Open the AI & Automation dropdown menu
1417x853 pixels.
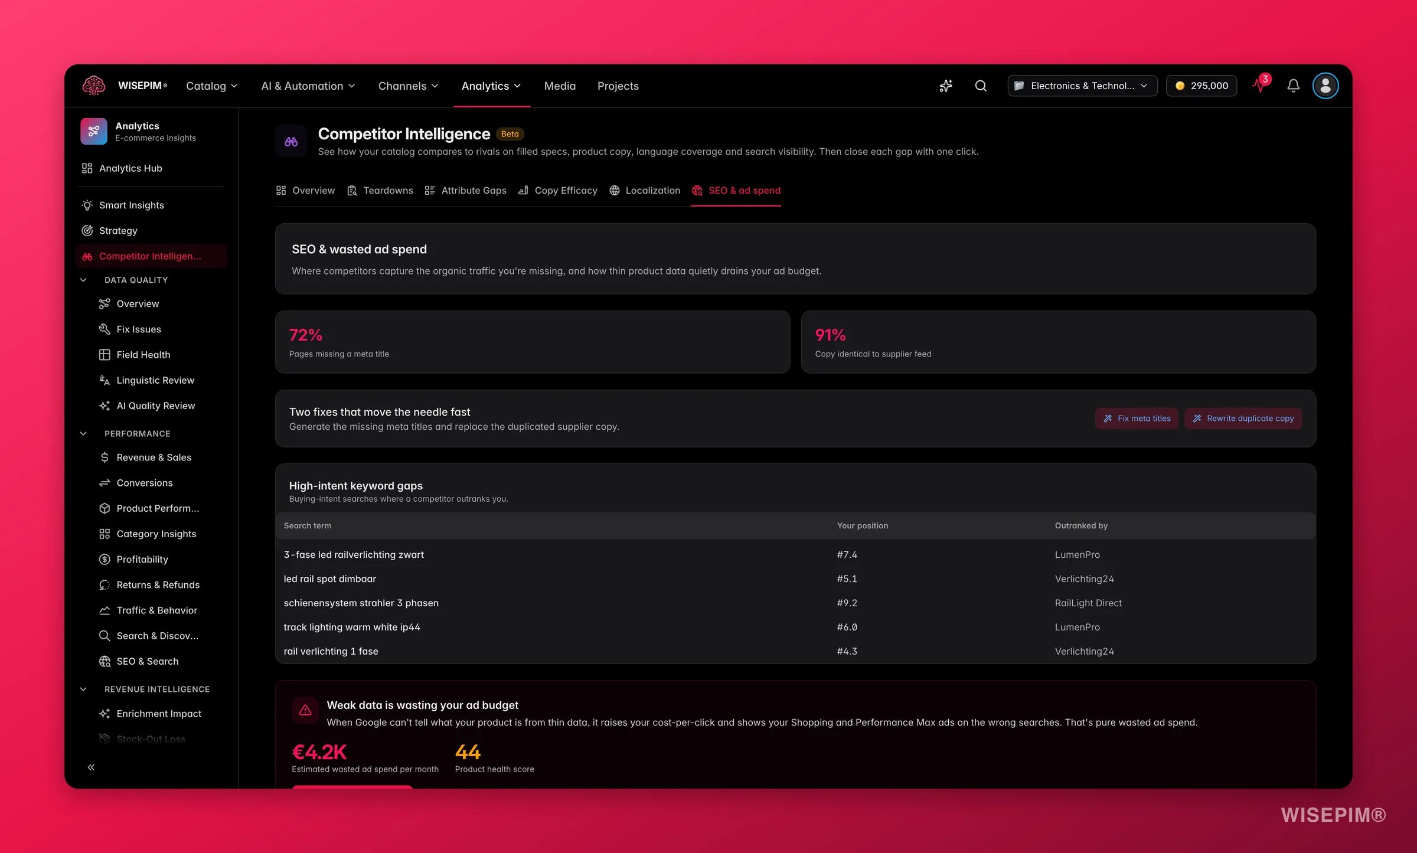(x=308, y=86)
